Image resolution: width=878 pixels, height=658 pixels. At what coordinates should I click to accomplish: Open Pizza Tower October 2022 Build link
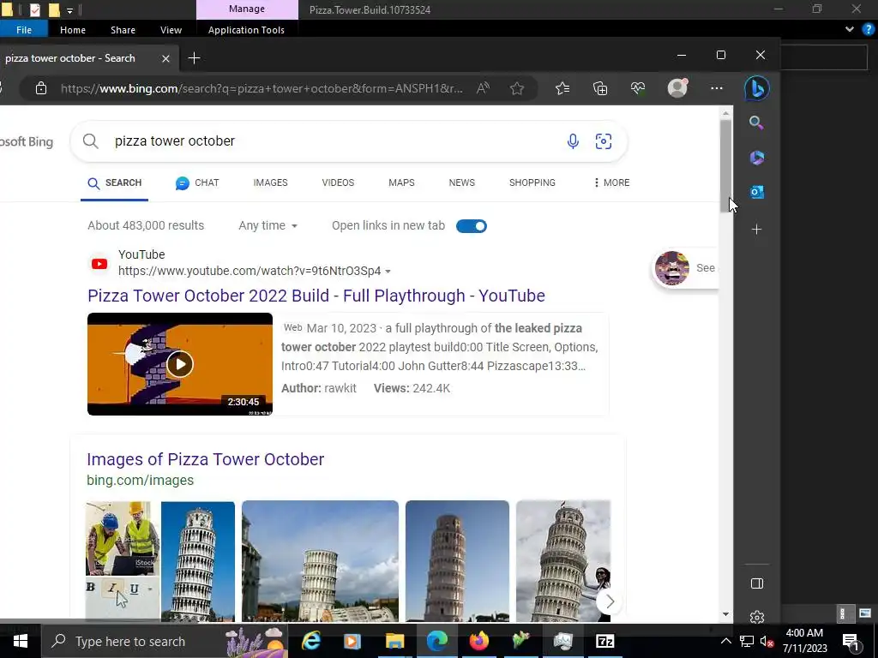click(316, 296)
